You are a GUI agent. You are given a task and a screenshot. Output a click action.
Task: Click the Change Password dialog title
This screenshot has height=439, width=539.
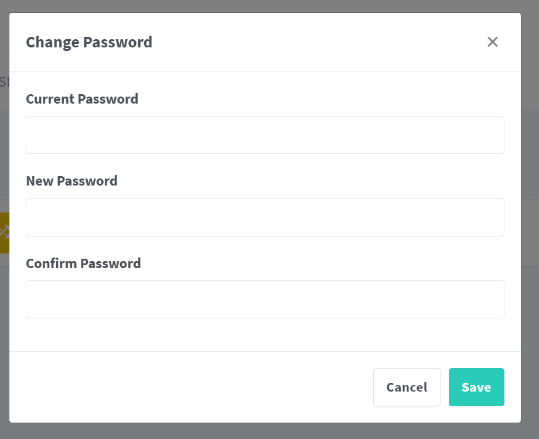coord(89,42)
